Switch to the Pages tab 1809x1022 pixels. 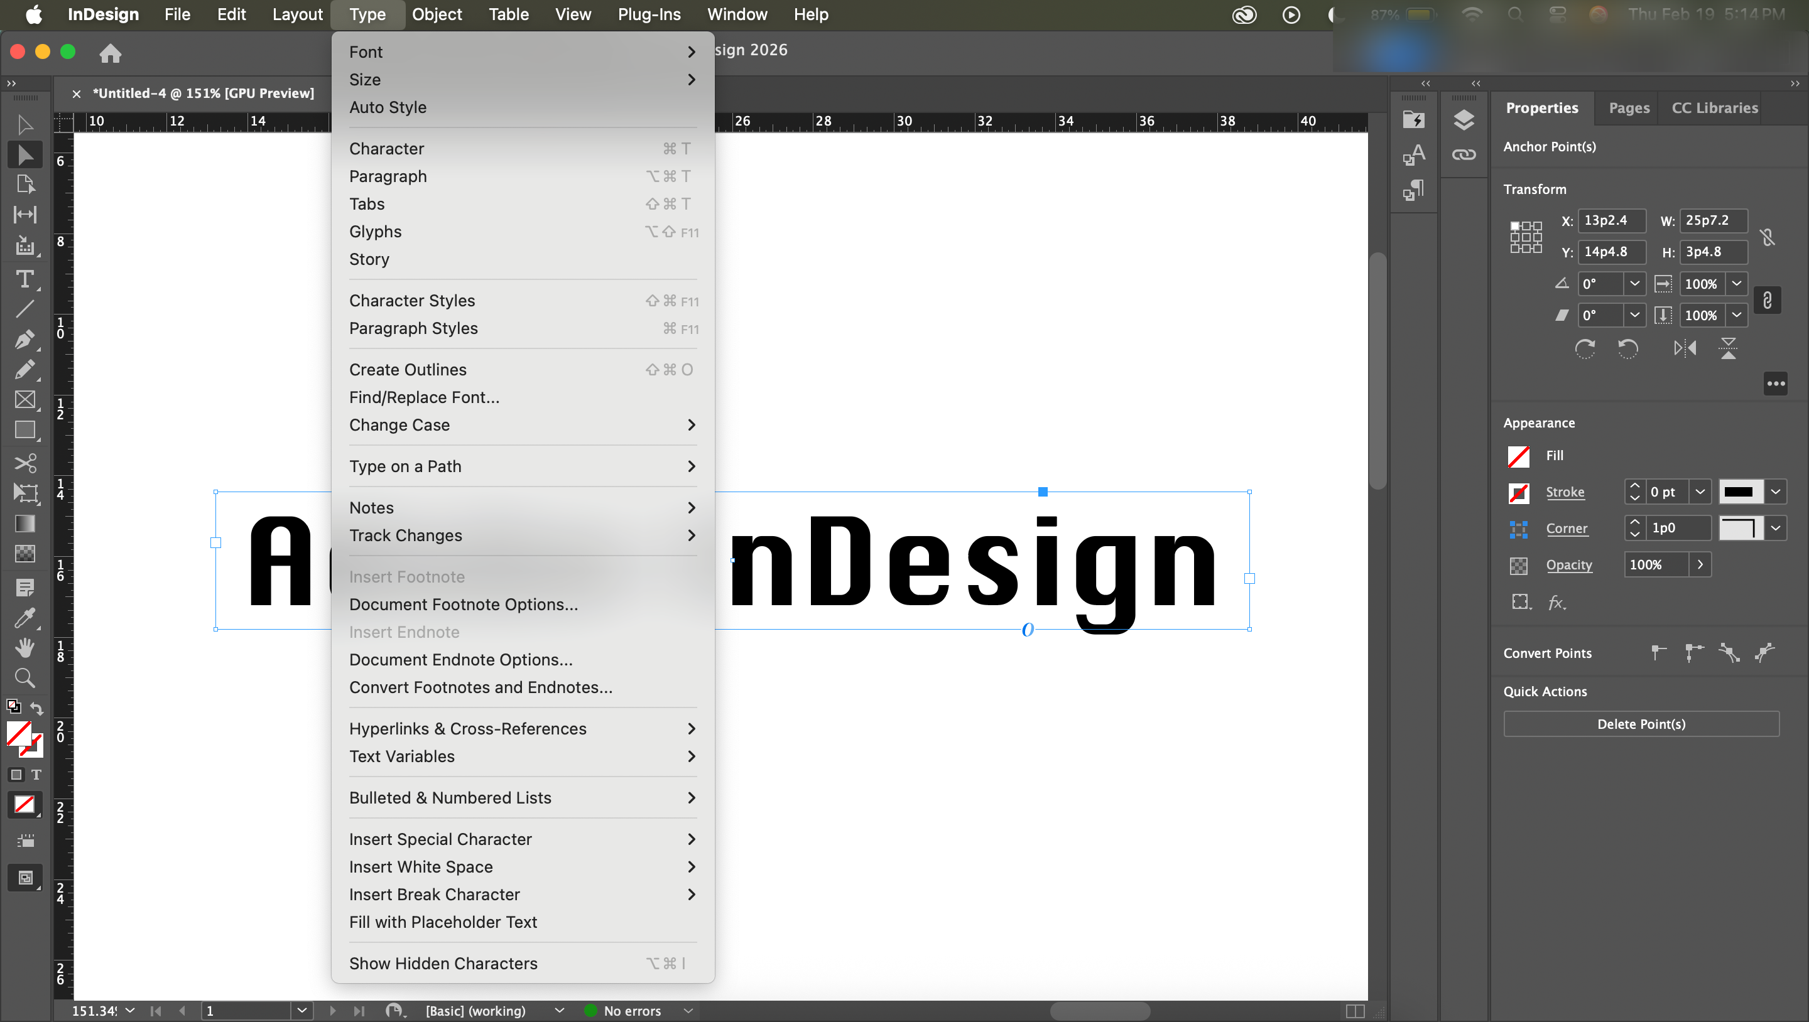tap(1629, 108)
